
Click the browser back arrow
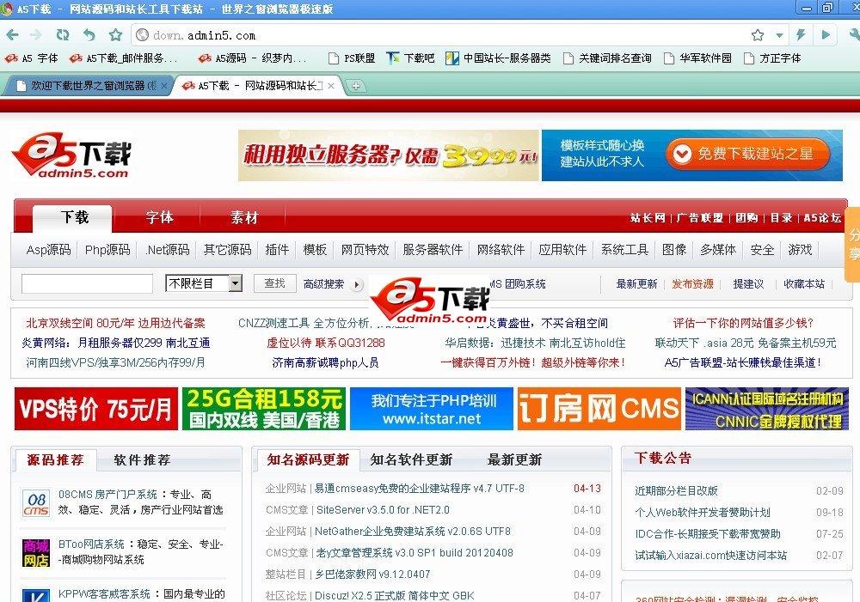pyautogui.click(x=12, y=35)
